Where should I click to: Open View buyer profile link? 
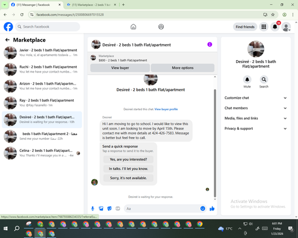[166, 109]
